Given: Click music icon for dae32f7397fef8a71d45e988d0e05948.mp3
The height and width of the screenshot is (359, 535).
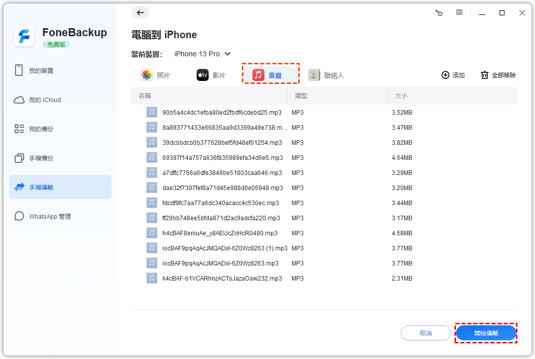Looking at the screenshot, I should pyautogui.click(x=152, y=188).
